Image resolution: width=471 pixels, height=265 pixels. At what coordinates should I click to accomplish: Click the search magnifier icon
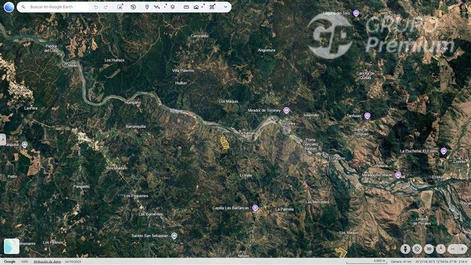24,7
